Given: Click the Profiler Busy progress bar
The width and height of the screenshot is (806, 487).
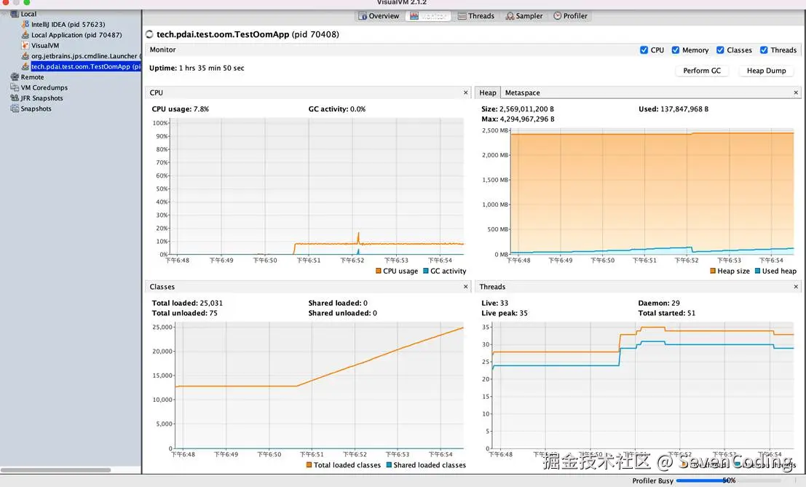Looking at the screenshot, I should (728, 480).
